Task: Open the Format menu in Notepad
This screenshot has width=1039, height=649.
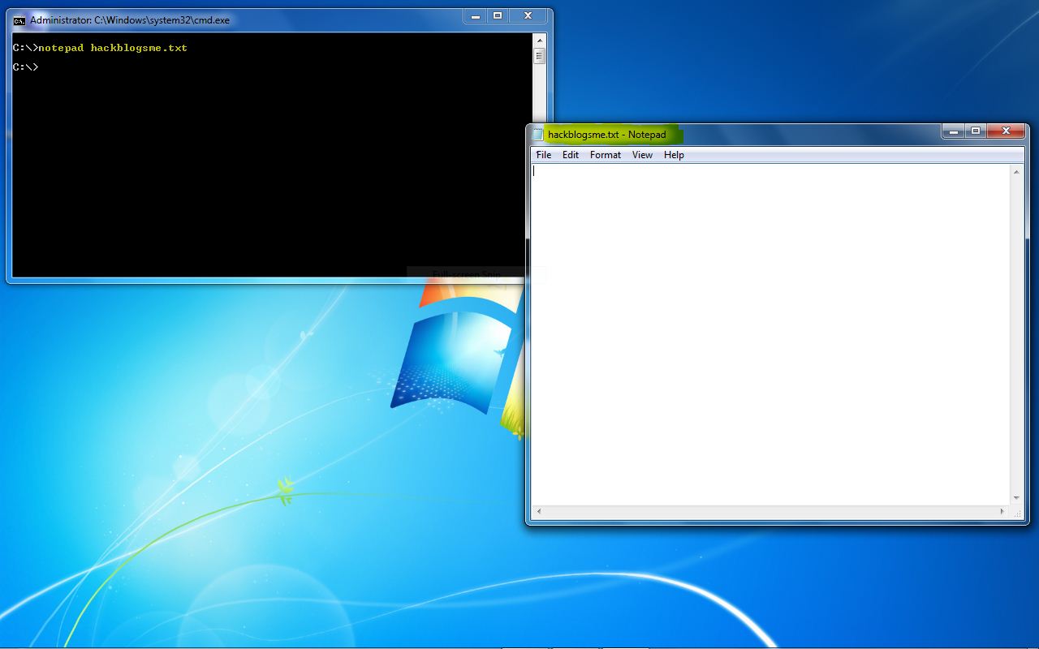Action: [606, 155]
